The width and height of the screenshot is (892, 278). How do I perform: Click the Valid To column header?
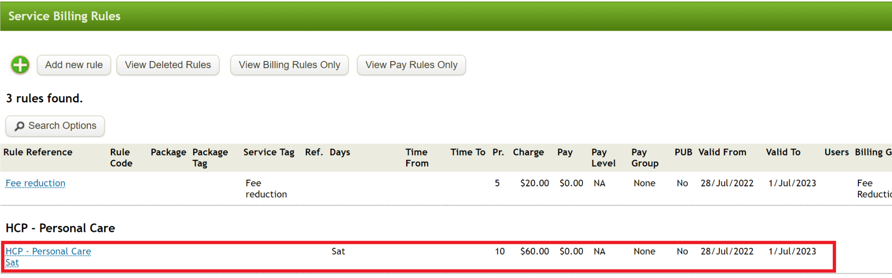point(782,152)
